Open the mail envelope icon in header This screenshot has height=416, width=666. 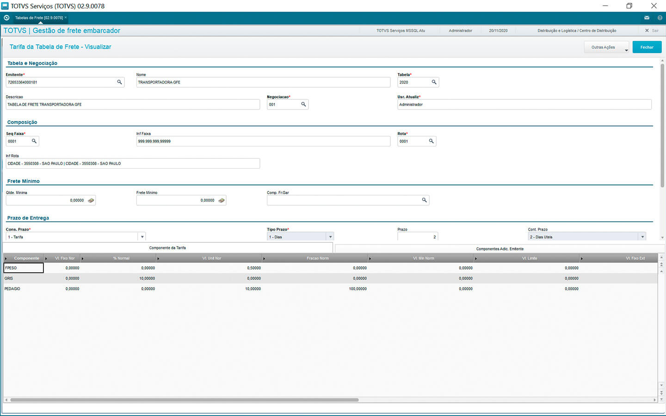[x=647, y=18]
